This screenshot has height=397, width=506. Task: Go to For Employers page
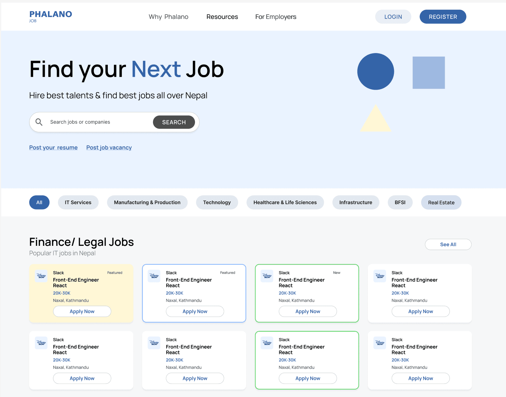275,17
